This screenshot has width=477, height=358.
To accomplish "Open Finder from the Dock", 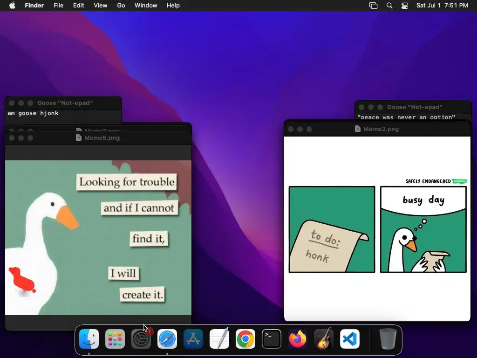I will point(89,339).
